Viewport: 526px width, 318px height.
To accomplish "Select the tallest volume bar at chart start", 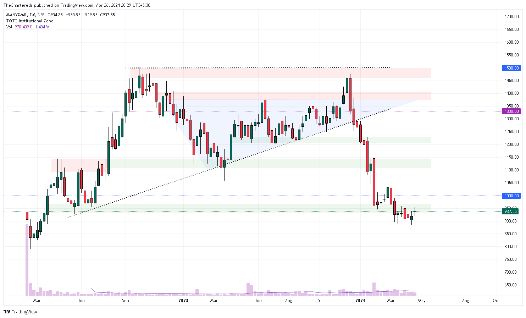I will 27,260.
